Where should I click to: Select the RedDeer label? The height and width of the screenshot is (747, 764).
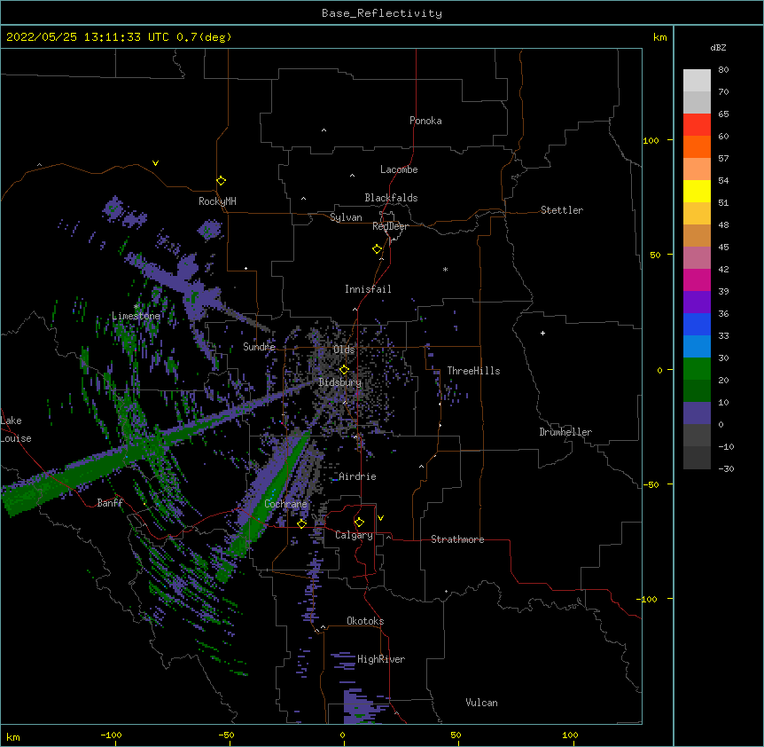click(x=390, y=226)
